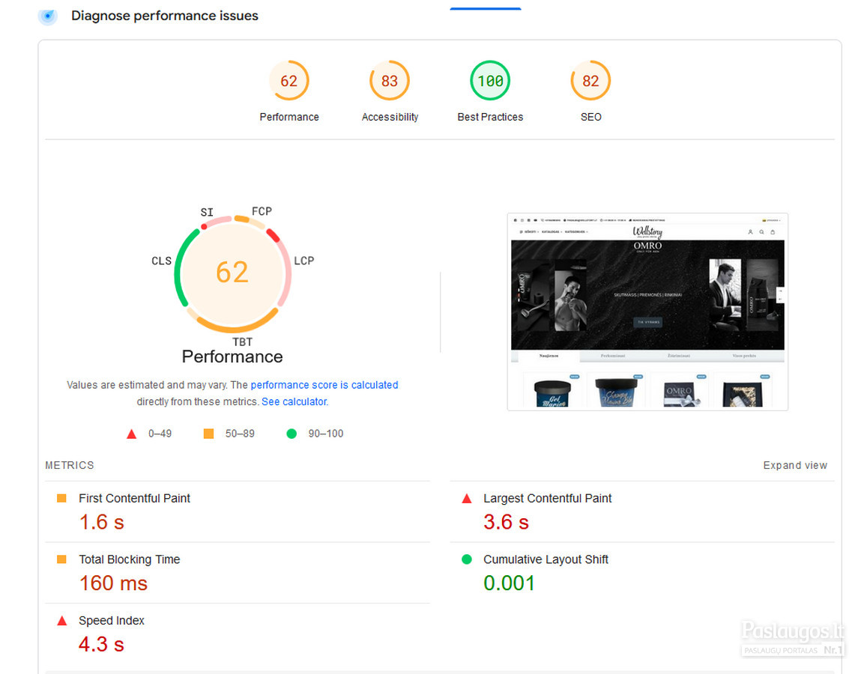864x674 pixels.
Task: Click the orange square beside Total Blocking Time
Action: coord(62,559)
